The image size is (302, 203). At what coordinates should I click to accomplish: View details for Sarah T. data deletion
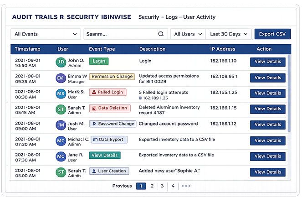point(268,109)
